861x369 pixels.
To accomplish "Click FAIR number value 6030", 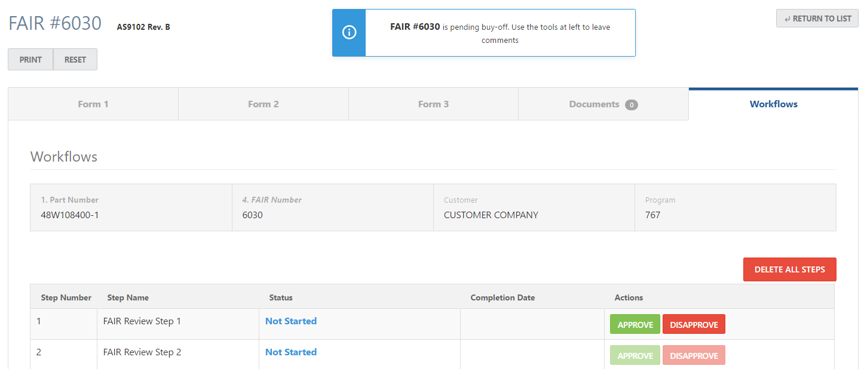I will (252, 215).
